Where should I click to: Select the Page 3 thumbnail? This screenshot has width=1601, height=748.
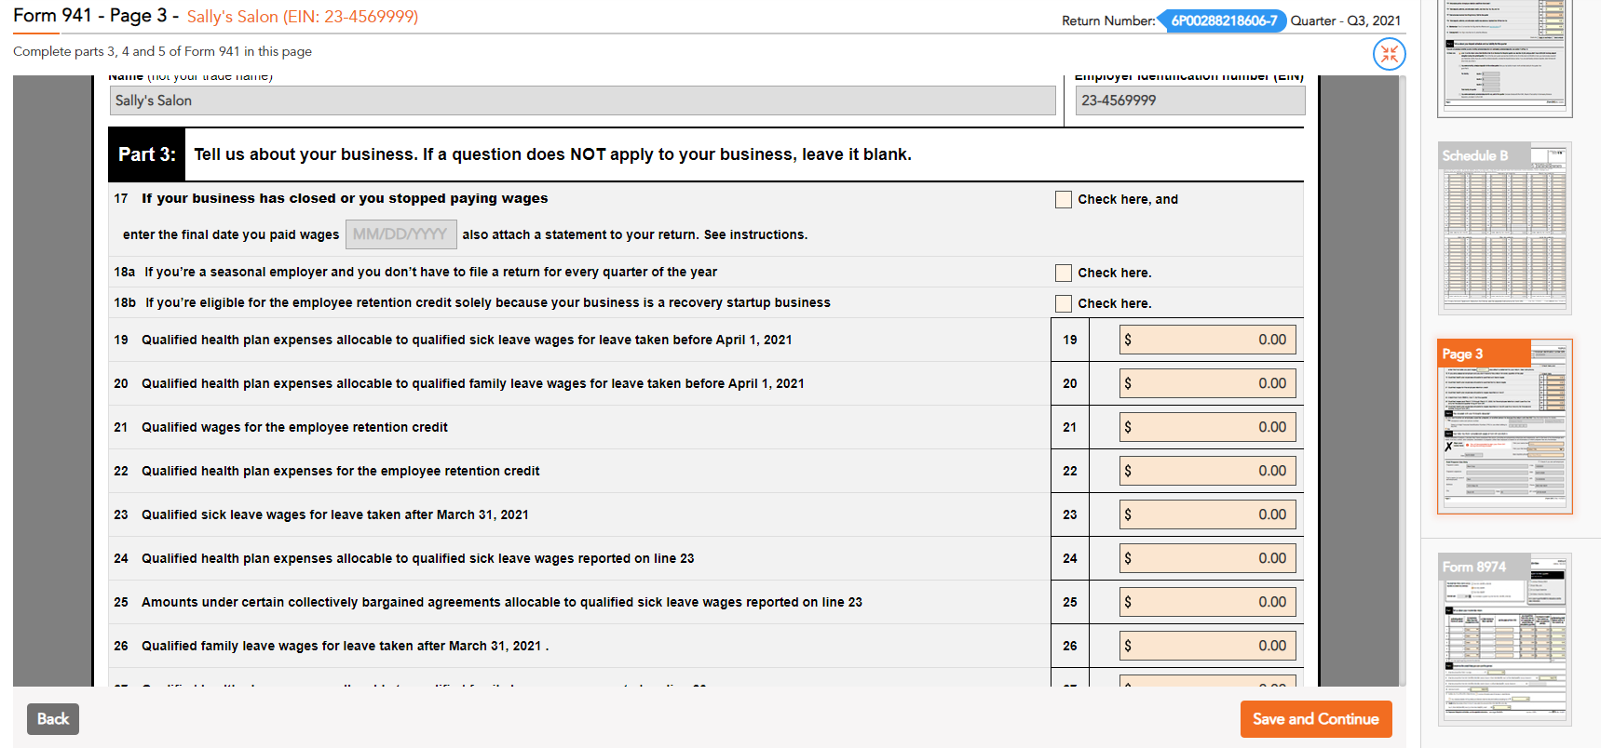1504,426
